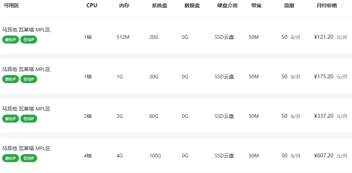The height and width of the screenshot is (173, 352).
Task: Sort by the 月付价格 header text
Action: [327, 5]
